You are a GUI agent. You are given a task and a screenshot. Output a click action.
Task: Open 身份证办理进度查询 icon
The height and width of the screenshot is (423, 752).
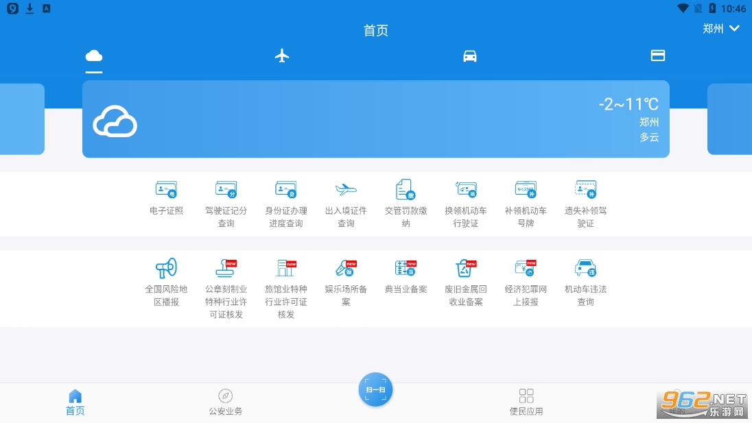click(286, 190)
